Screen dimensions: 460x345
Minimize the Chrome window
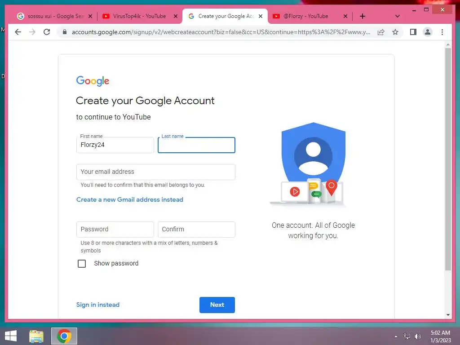tap(414, 10)
